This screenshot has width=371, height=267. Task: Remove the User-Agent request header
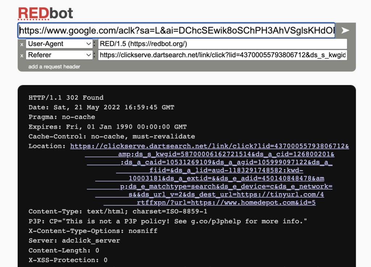point(22,44)
